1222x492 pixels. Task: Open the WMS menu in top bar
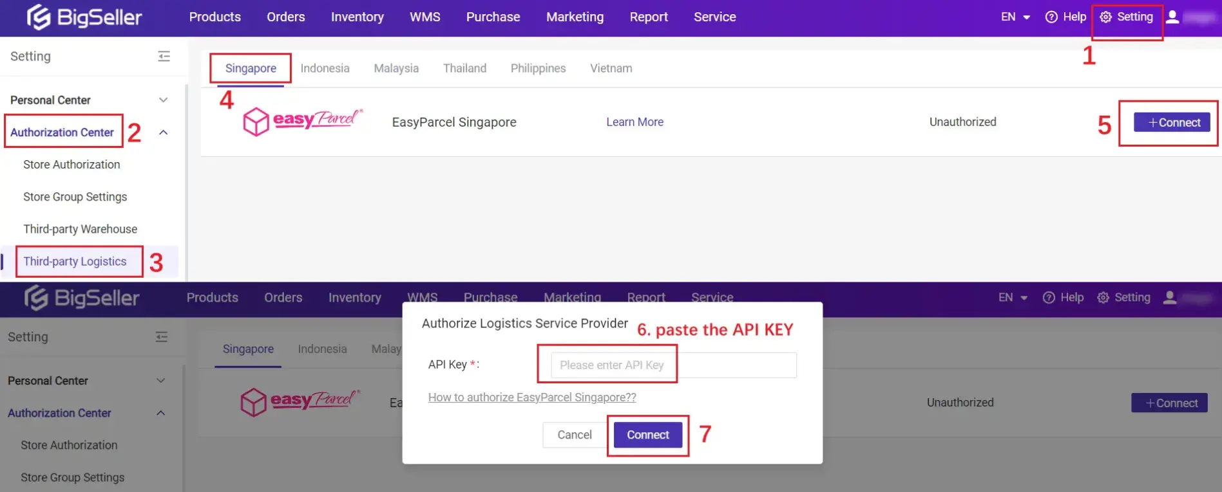pyautogui.click(x=425, y=17)
